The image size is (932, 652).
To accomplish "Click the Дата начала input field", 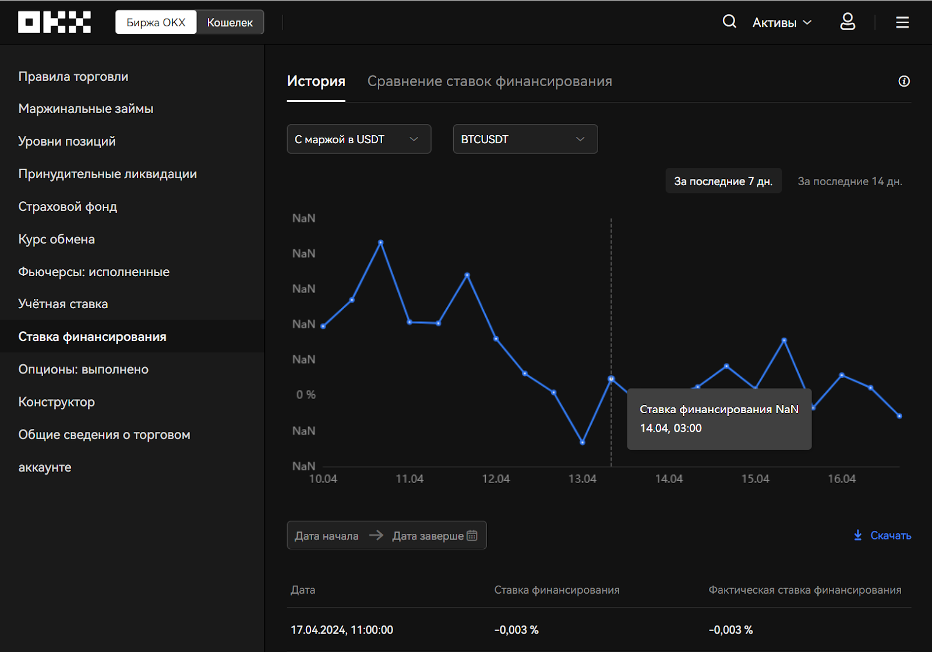I will point(327,536).
